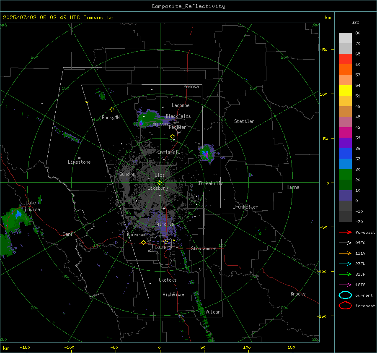
Task: Click the white 09EA arrow legend icon
Action: pos(345,243)
